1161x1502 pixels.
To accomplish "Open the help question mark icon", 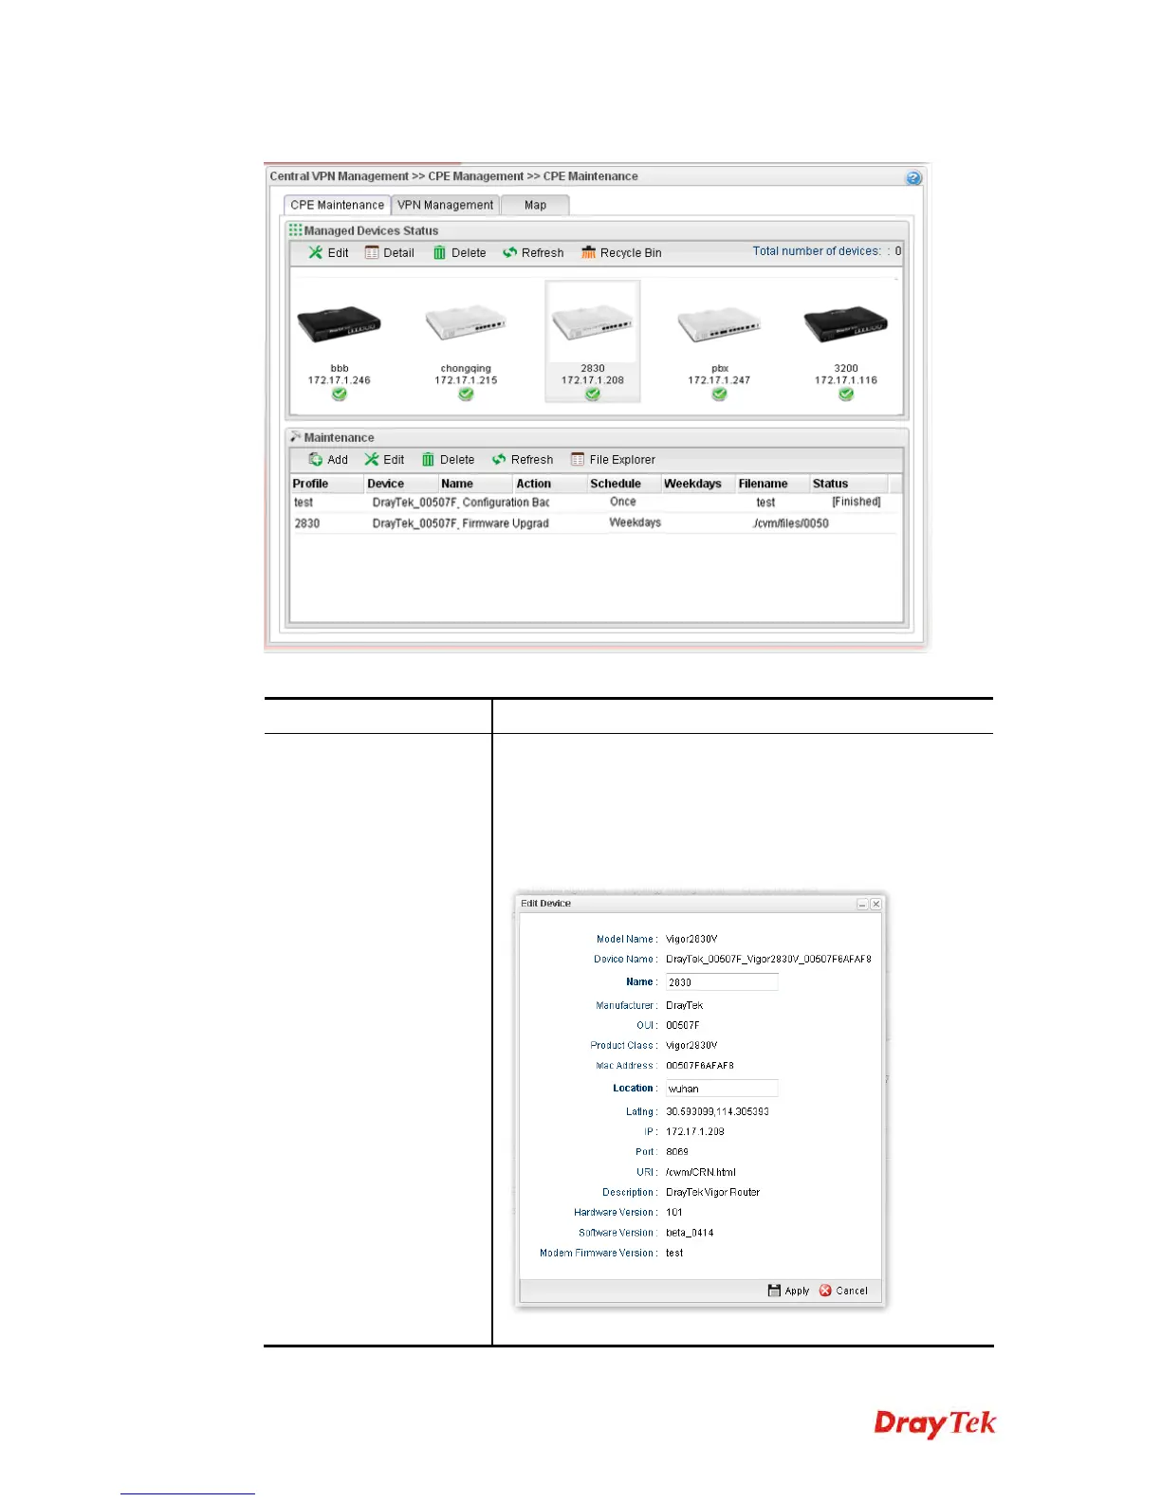I will tap(913, 177).
